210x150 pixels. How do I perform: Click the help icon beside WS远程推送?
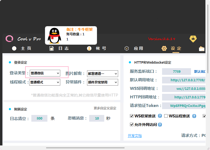click(194, 116)
